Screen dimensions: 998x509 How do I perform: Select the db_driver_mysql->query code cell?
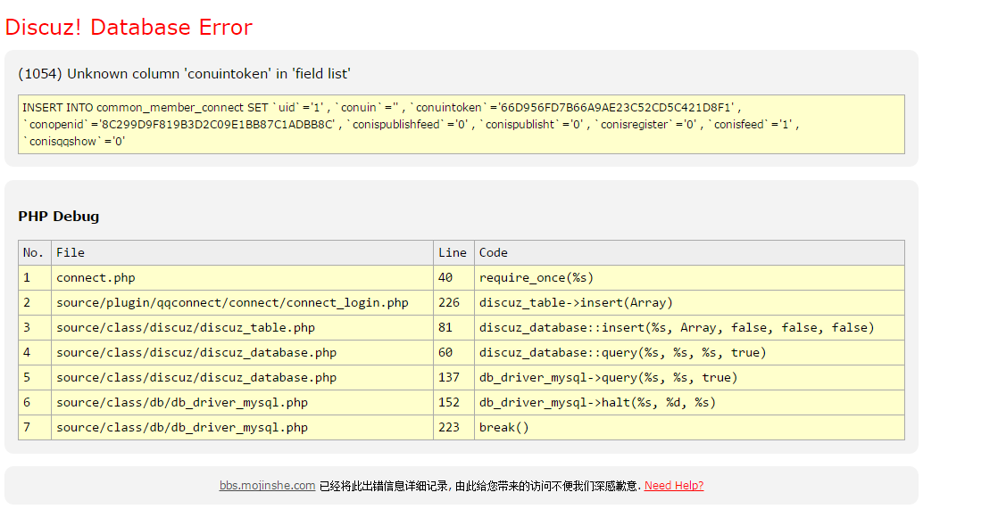click(x=689, y=377)
